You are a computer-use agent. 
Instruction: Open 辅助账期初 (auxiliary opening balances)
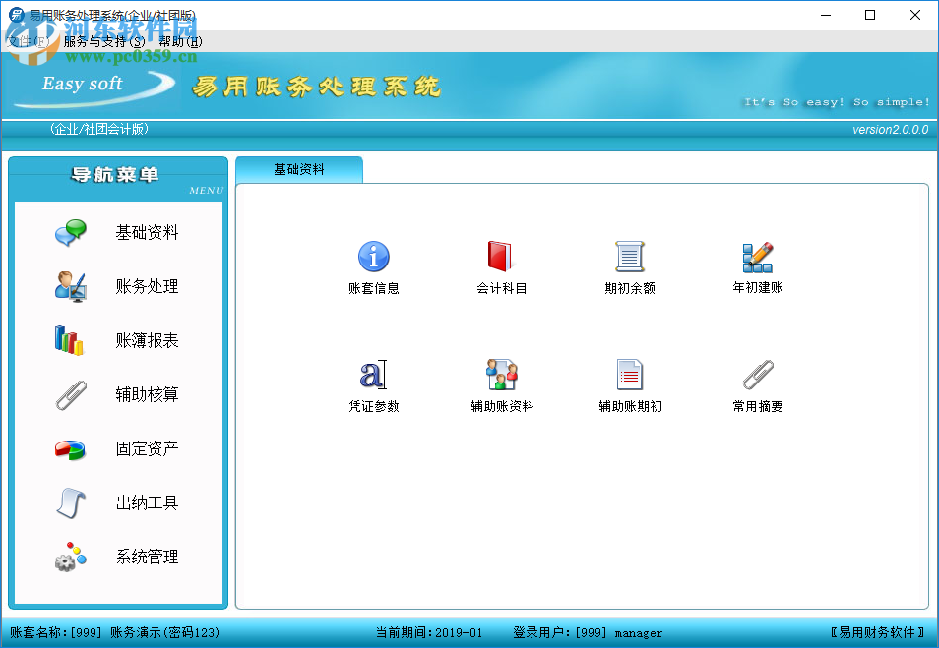tap(628, 385)
